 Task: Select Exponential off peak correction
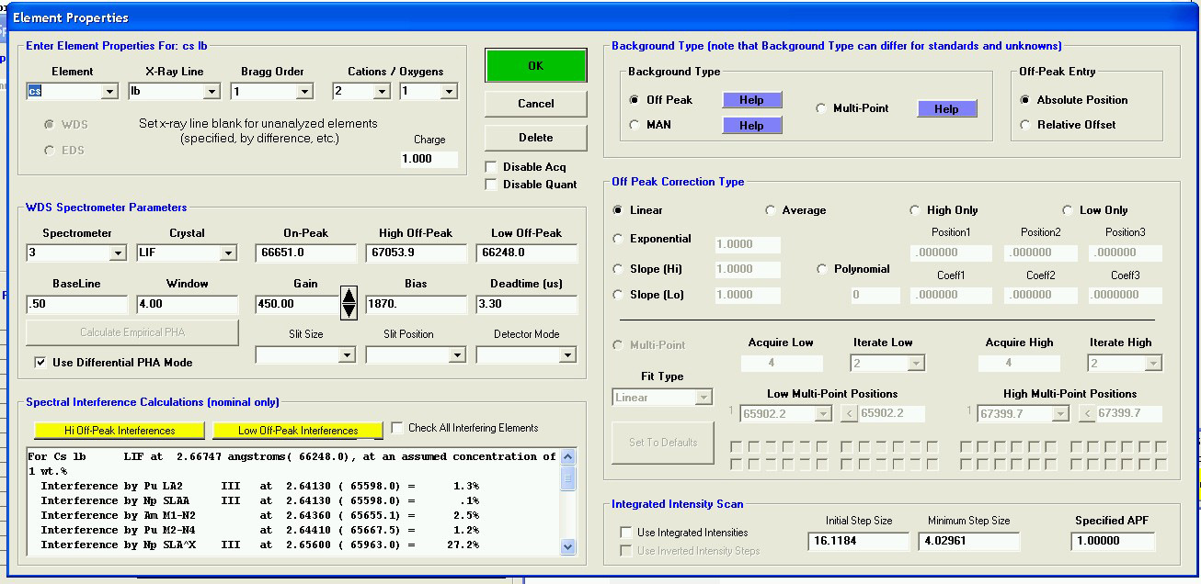point(618,239)
